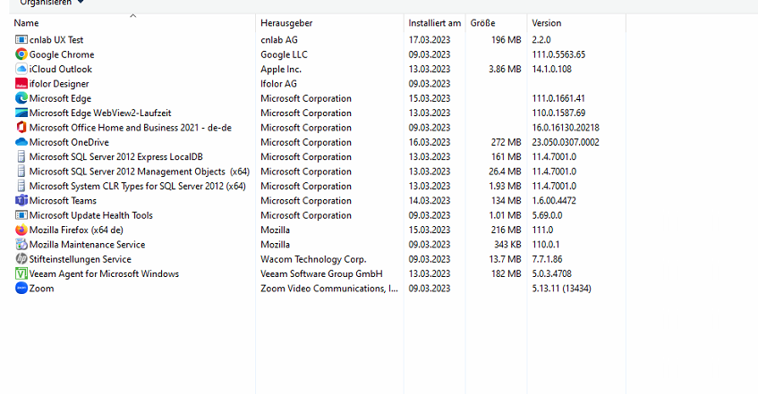This screenshot has width=758, height=394.
Task: Click the Google Chrome icon
Action: [x=21, y=54]
